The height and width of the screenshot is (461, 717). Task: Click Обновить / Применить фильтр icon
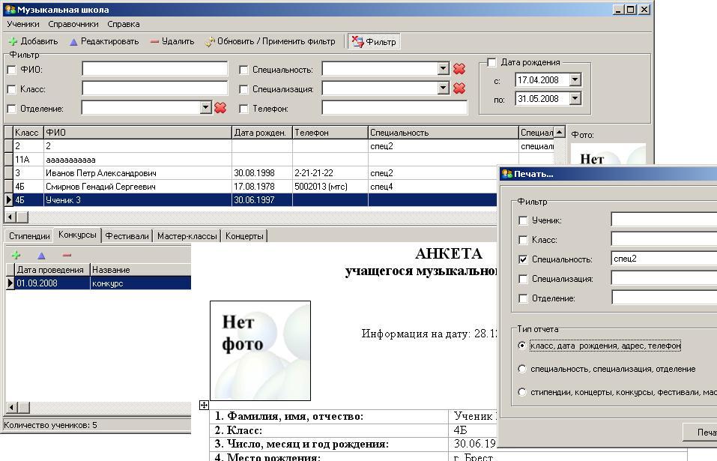210,42
